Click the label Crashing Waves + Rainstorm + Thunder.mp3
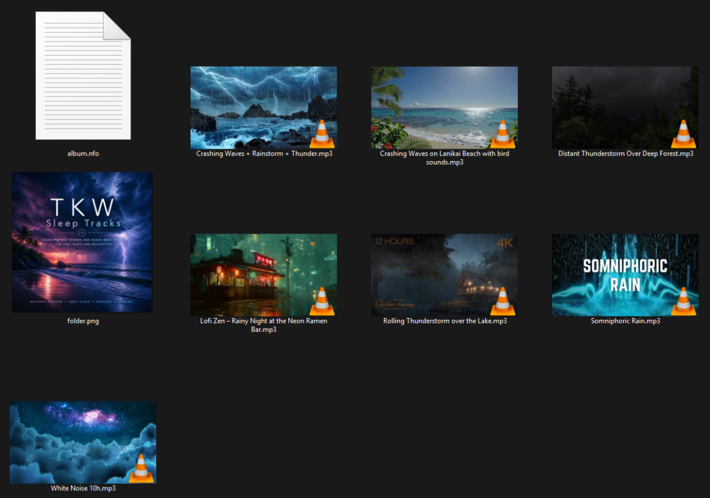Viewport: 710px width, 498px height. click(264, 153)
